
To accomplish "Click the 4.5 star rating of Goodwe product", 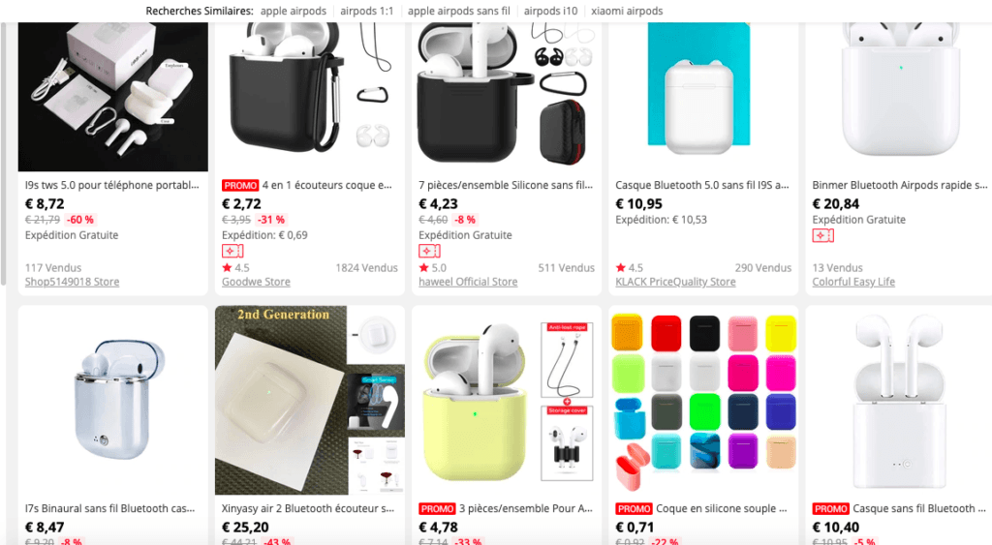I will pos(235,267).
